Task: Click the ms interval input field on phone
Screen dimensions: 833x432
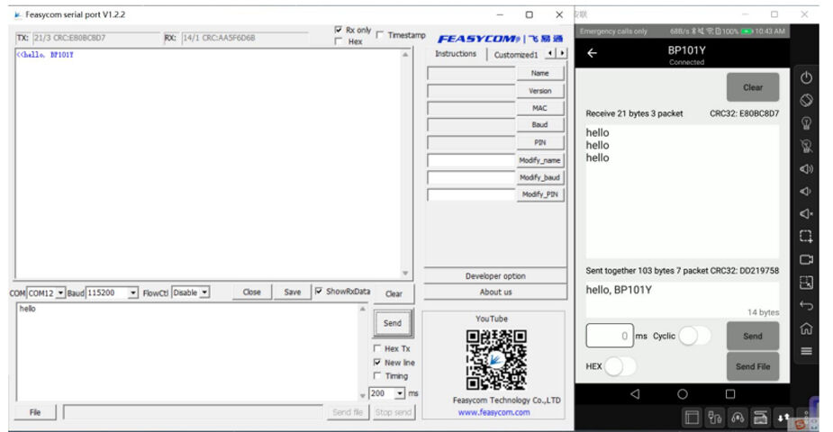Action: click(x=610, y=336)
